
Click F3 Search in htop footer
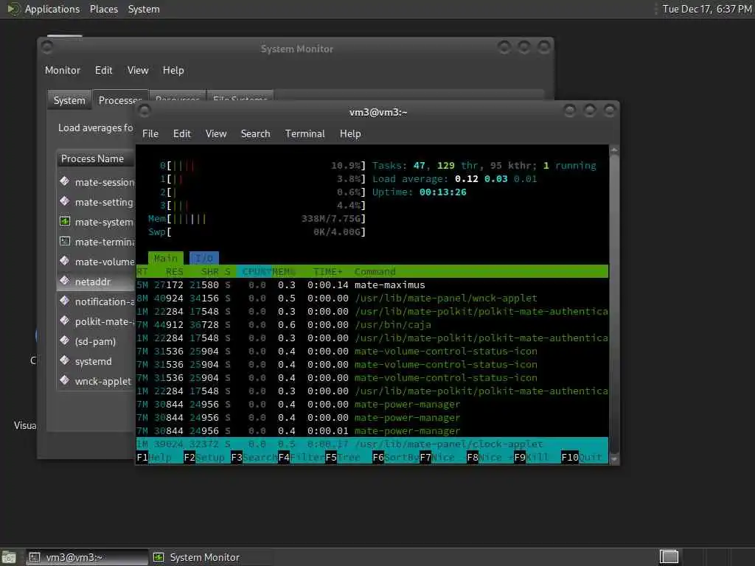[x=254, y=457]
